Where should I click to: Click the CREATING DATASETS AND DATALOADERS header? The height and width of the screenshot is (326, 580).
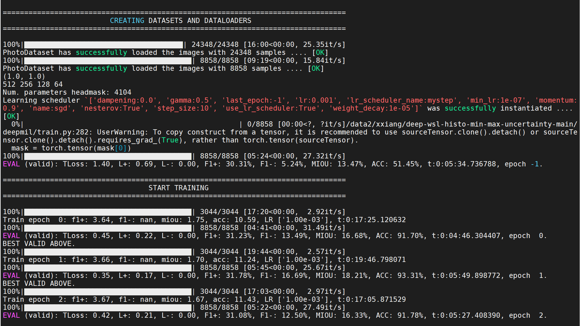click(x=181, y=21)
